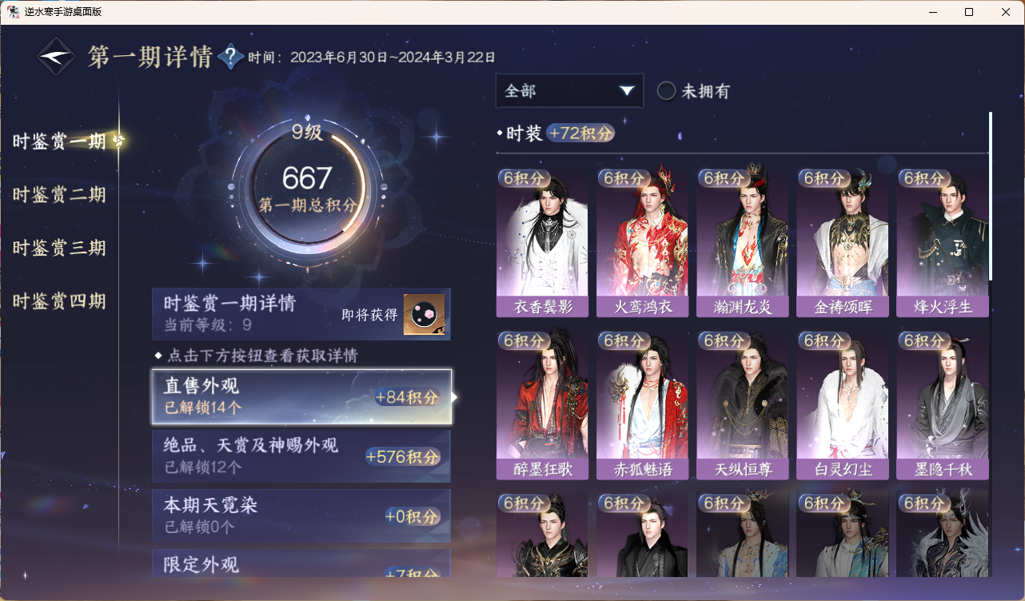Click the costume list vertical scrollbar
Screen dimensions: 1025x601
(991, 196)
